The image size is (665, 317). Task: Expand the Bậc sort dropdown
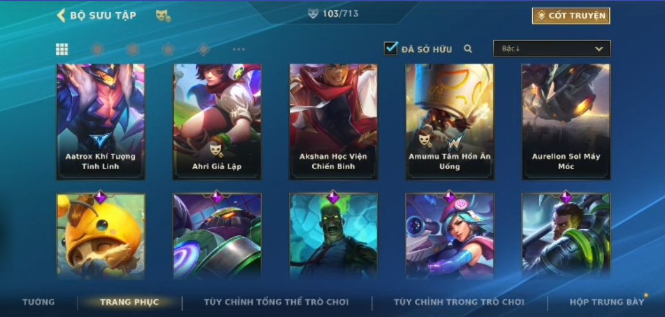551,48
